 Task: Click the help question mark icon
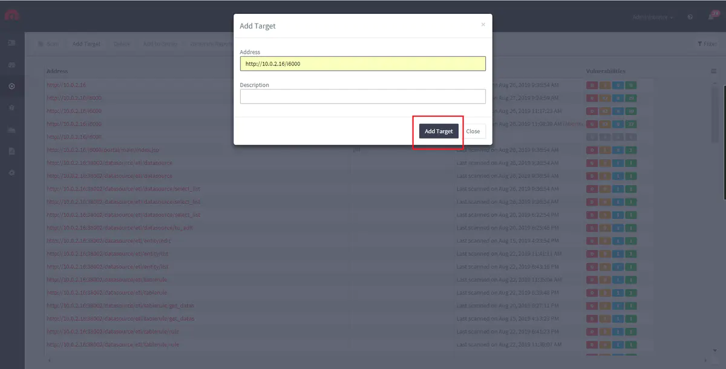[x=690, y=17]
